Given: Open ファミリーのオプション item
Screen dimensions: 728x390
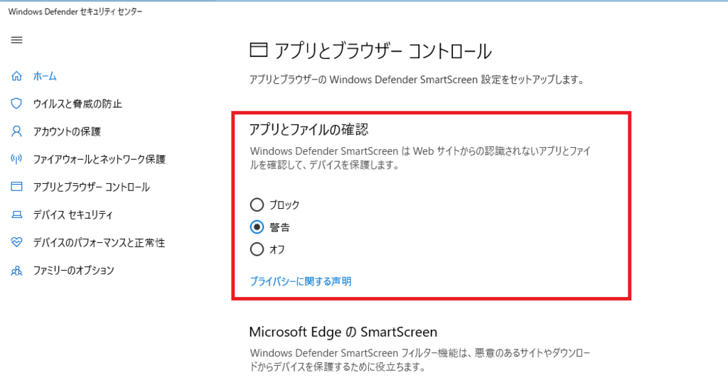Looking at the screenshot, I should pyautogui.click(x=73, y=271).
